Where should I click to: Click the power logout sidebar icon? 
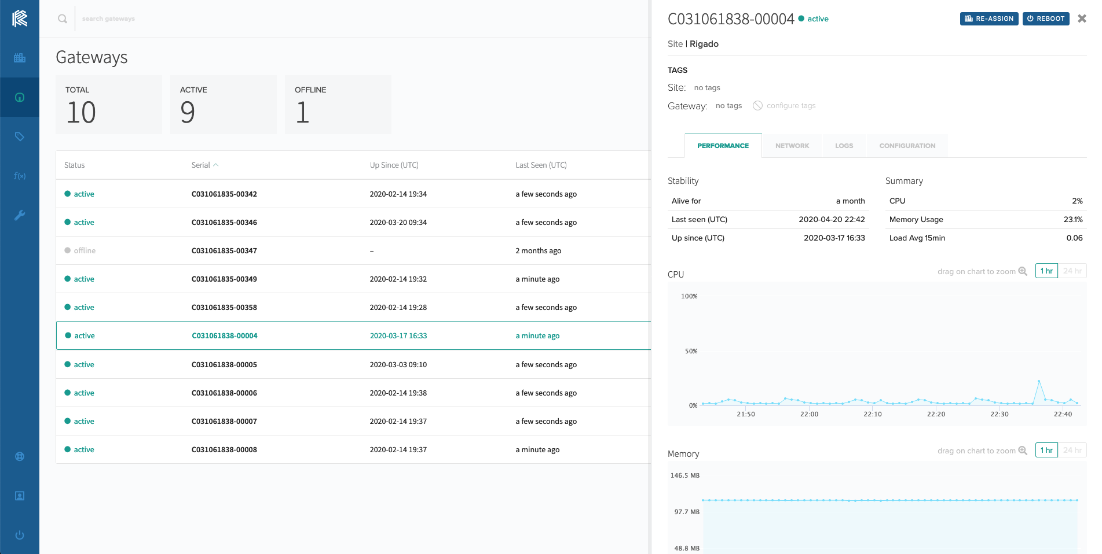click(20, 535)
